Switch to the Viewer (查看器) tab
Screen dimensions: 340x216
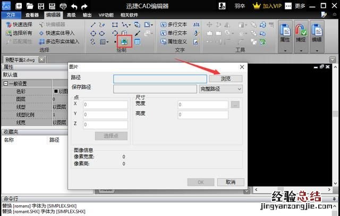pyautogui.click(x=32, y=15)
